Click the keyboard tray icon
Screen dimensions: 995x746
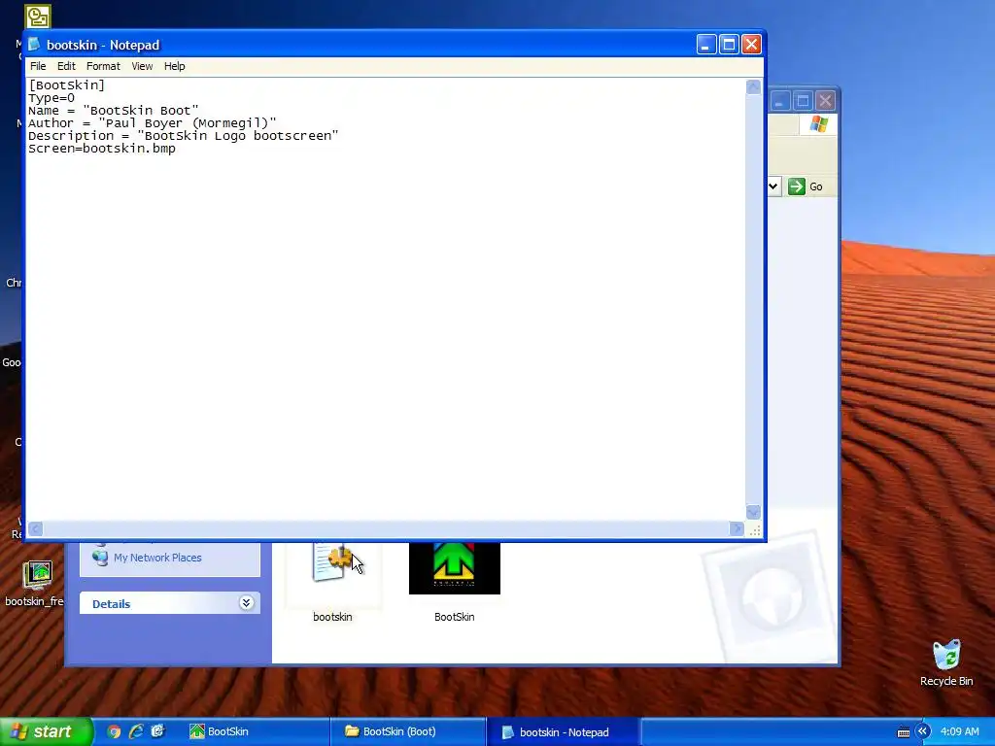coord(904,732)
